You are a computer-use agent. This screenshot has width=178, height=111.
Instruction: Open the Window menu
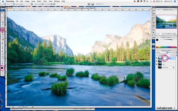pos(57,1)
